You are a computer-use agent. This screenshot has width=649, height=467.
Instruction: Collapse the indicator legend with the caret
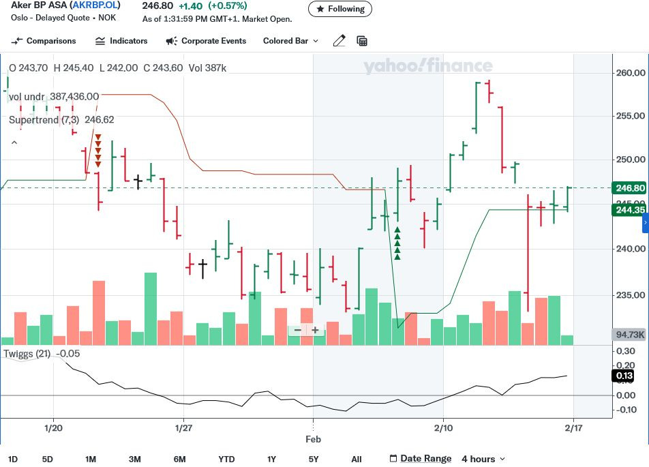14,143
